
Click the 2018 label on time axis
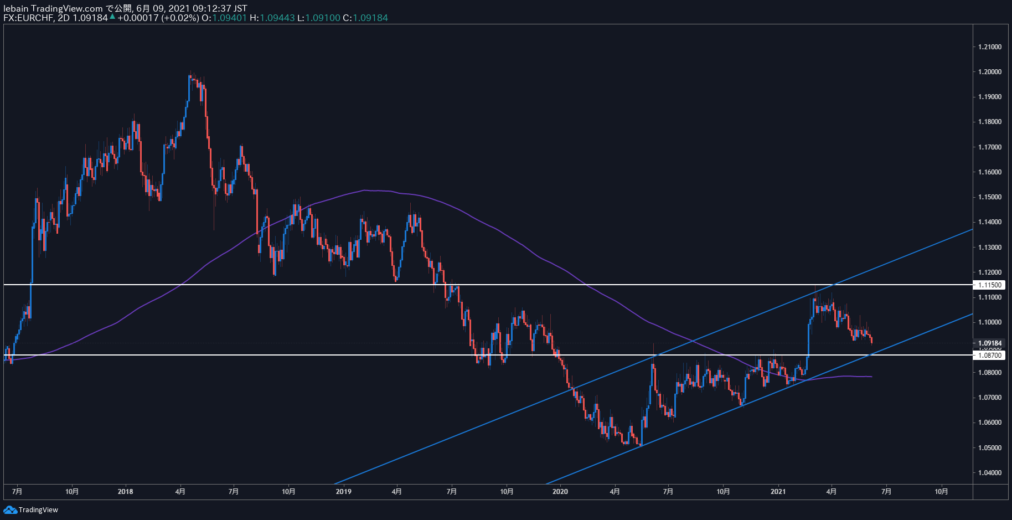(x=126, y=491)
